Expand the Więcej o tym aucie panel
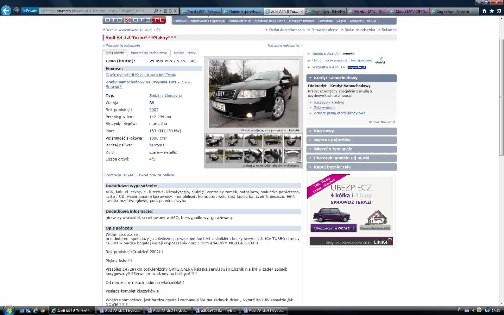This screenshot has height=315, width=504. [x=351, y=149]
